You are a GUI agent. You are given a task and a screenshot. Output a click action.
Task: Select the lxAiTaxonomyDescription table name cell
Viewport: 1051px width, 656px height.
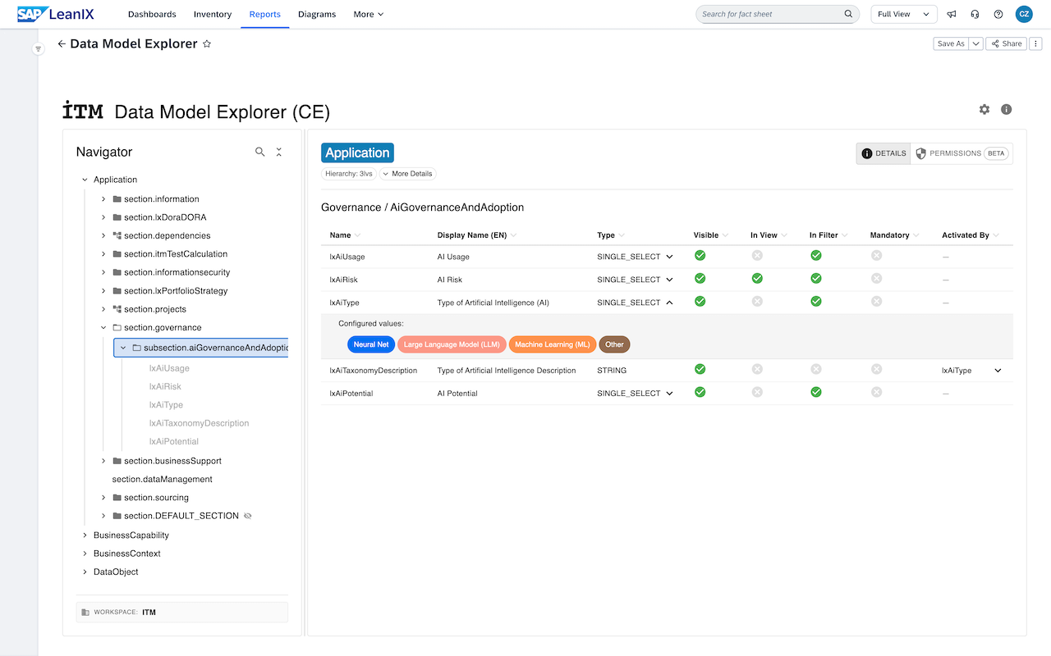click(373, 371)
